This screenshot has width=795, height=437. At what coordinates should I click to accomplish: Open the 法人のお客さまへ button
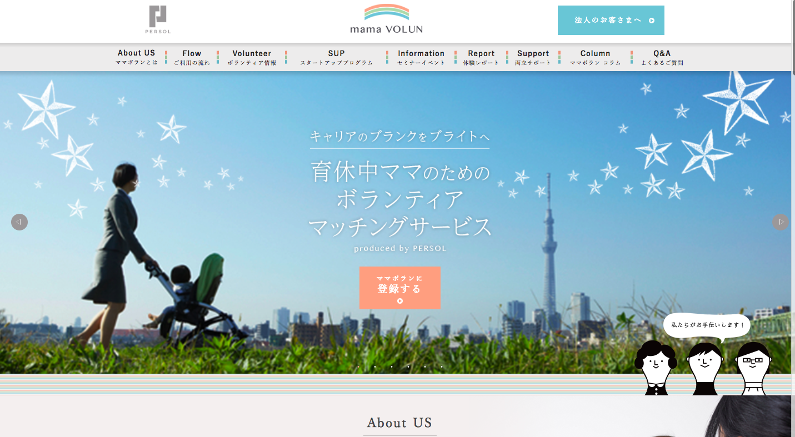[611, 21]
